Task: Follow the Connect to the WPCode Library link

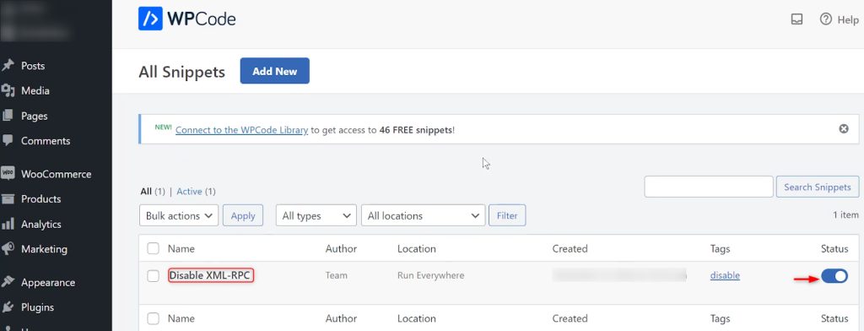Action: pos(241,130)
